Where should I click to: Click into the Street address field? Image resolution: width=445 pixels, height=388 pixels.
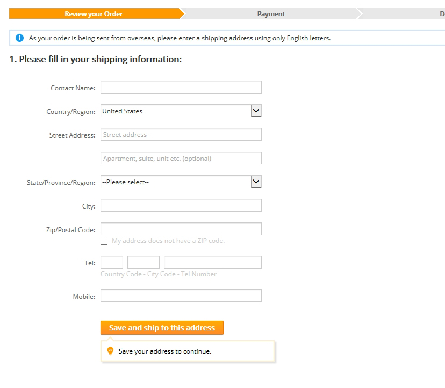click(181, 135)
